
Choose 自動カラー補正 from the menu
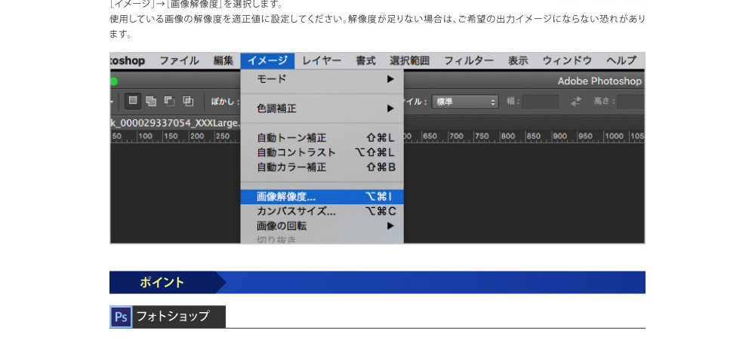tap(322, 167)
